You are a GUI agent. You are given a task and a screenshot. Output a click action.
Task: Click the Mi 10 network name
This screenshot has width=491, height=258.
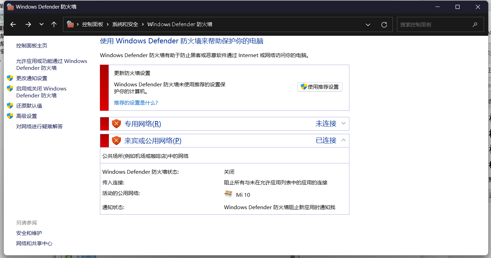[243, 195]
